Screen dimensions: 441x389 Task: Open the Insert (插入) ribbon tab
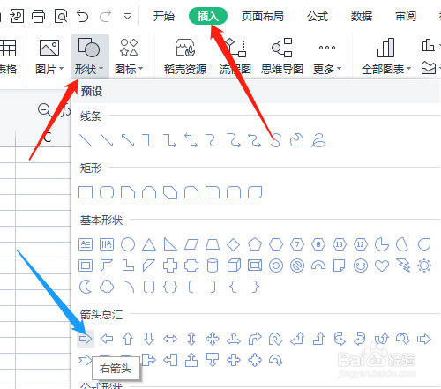tap(208, 16)
